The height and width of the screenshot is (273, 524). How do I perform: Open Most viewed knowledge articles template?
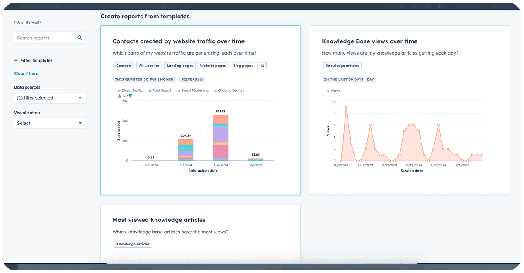(200, 233)
